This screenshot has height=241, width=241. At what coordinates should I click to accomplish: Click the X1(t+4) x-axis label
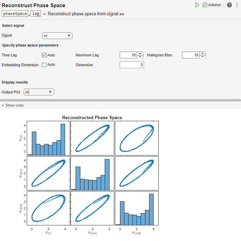pyautogui.click(x=93, y=233)
